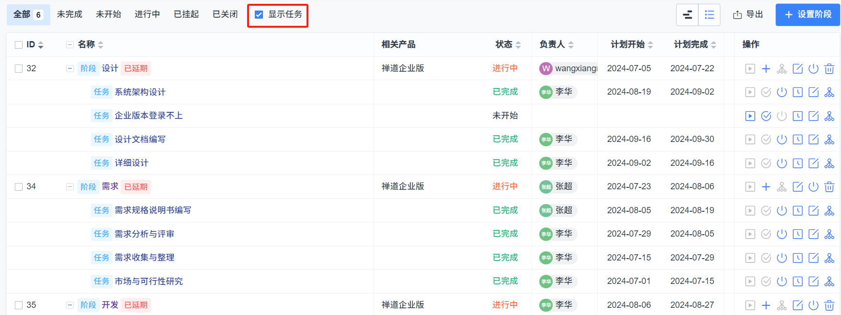Viewport: 841px width, 315px height.
Task: Click the 设置阶段 button
Action: click(x=807, y=15)
